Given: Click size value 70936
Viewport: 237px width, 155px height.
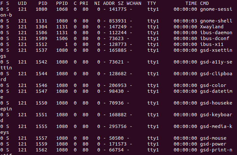Looking at the screenshot, I should tap(116, 103).
